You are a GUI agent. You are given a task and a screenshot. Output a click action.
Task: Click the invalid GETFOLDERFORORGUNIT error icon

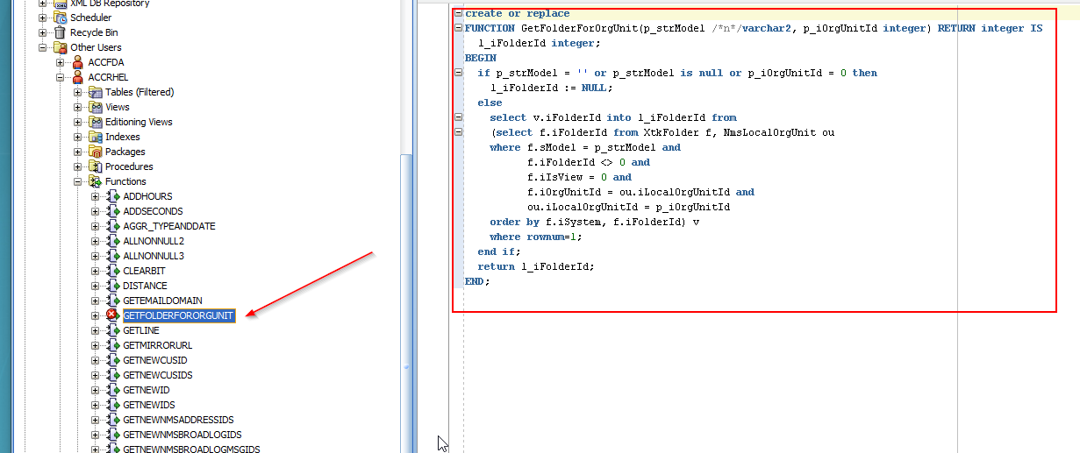click(x=113, y=315)
